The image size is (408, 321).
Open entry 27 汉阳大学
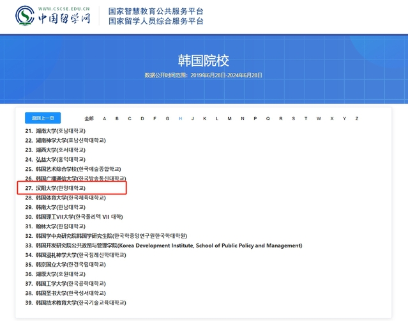tap(55, 188)
